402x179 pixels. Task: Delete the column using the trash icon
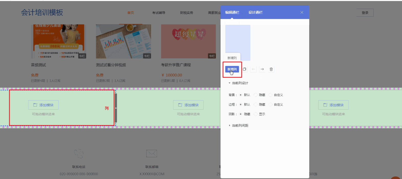(271, 69)
